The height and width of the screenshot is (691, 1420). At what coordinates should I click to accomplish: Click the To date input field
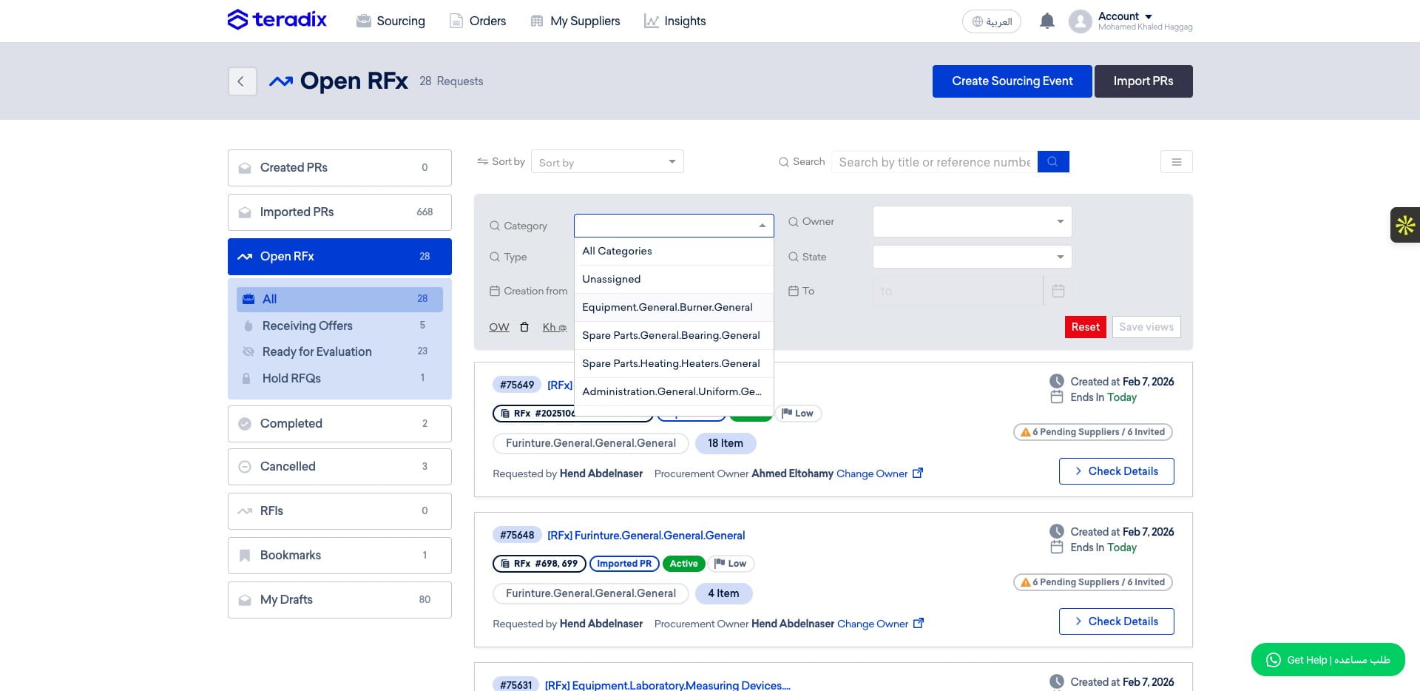(x=958, y=291)
